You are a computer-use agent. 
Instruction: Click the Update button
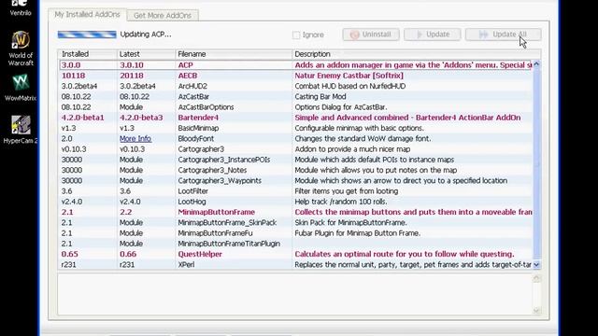[x=432, y=35]
